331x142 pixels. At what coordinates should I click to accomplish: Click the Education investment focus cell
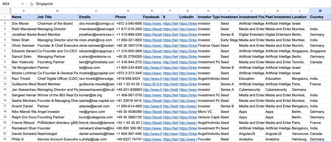251,78
